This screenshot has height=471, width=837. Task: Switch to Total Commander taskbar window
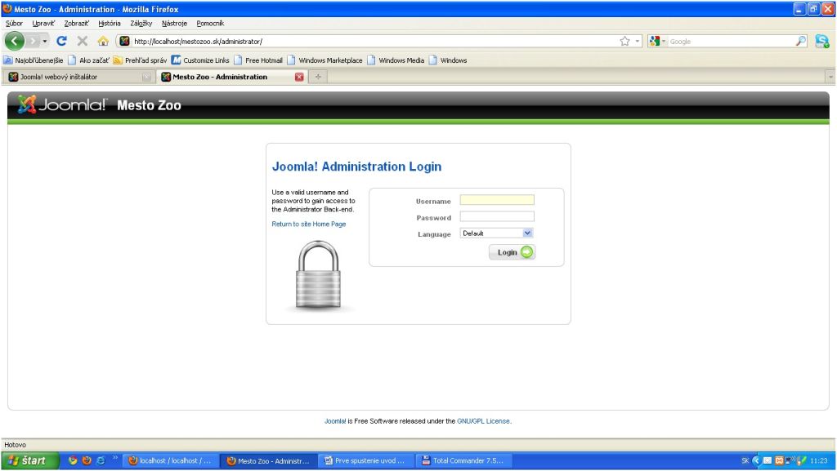(x=463, y=461)
